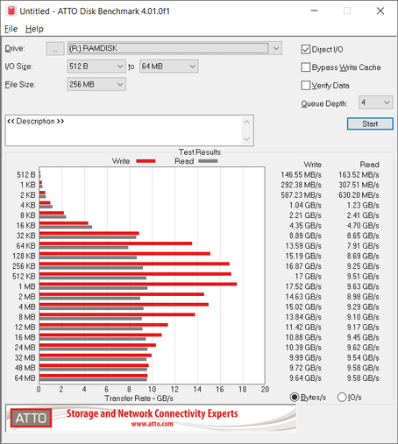Image resolution: width=398 pixels, height=444 pixels.
Task: Select the Bytes/s radio button
Action: [295, 398]
